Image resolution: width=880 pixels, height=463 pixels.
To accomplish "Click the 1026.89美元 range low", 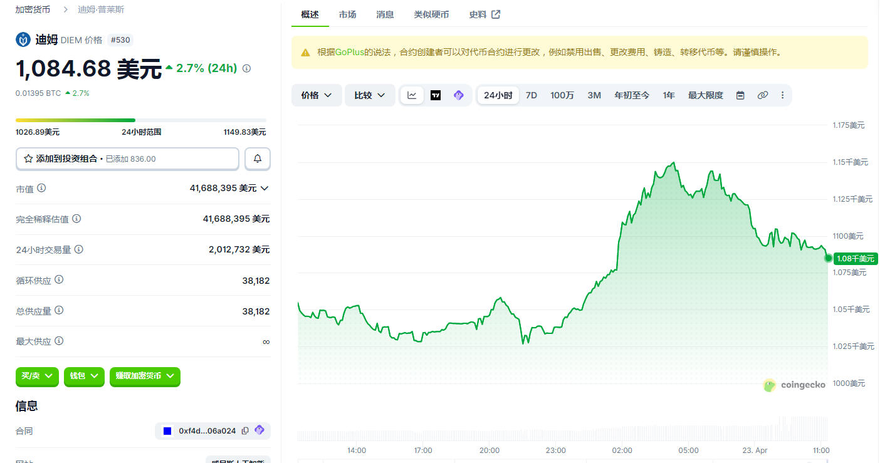I will [38, 132].
